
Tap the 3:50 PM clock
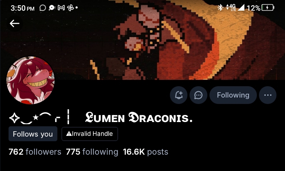[22, 8]
